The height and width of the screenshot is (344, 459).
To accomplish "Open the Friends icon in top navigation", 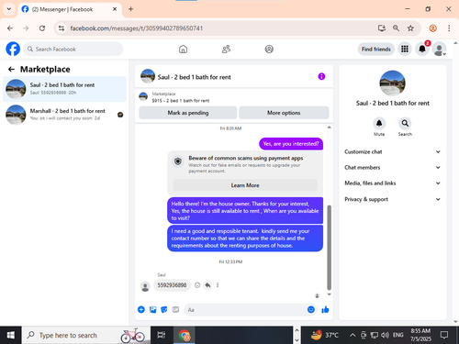I will click(x=226, y=49).
